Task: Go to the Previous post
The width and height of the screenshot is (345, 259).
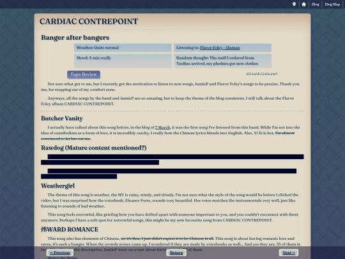Action: pos(60,253)
